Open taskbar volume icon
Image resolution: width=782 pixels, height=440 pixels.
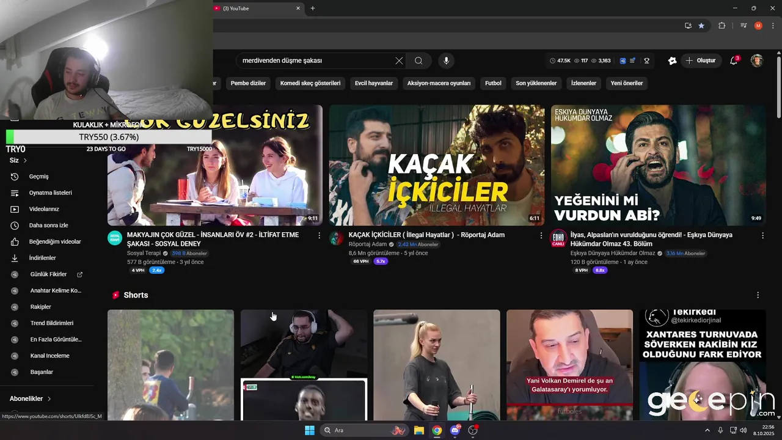tap(743, 430)
